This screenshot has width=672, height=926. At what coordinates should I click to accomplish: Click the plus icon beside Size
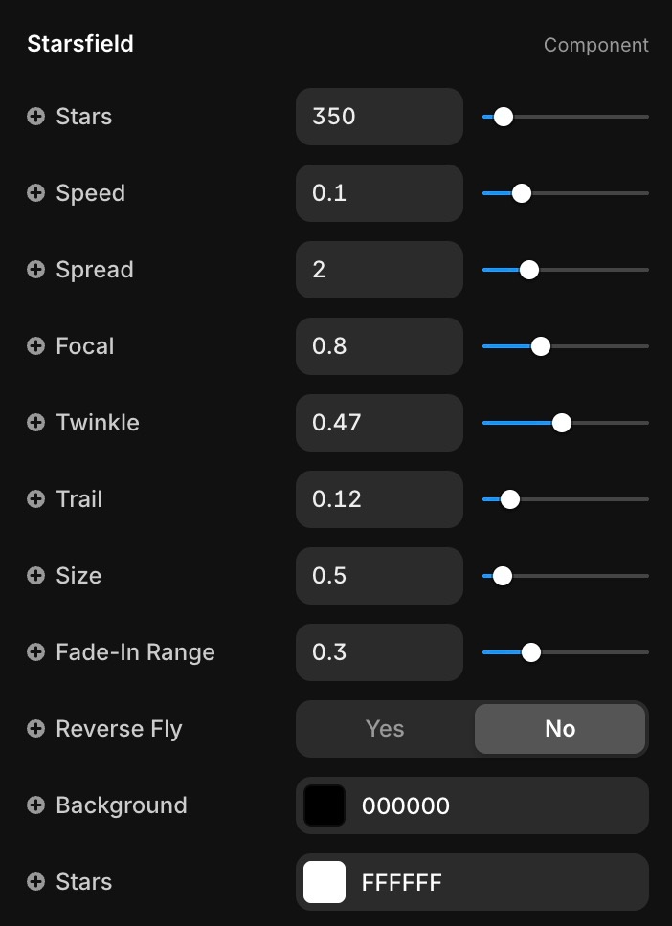click(36, 576)
